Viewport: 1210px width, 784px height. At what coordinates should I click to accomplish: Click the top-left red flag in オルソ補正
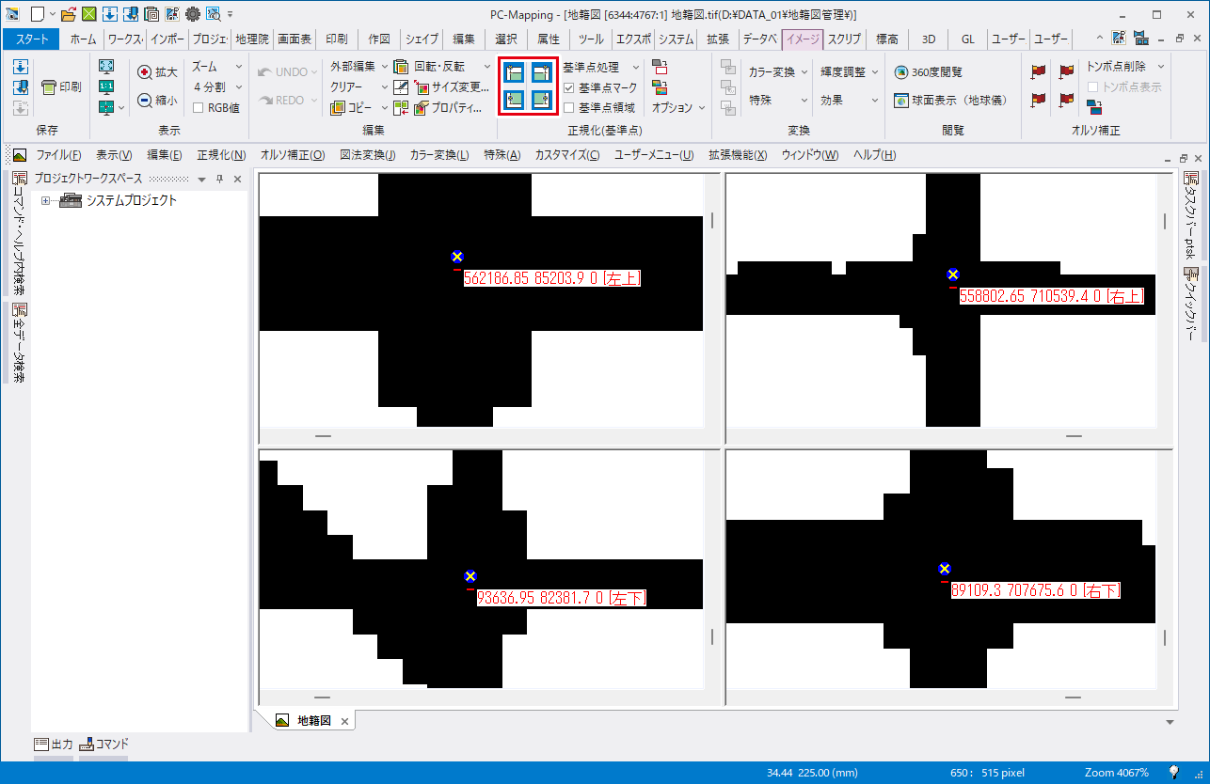pyautogui.click(x=1039, y=71)
